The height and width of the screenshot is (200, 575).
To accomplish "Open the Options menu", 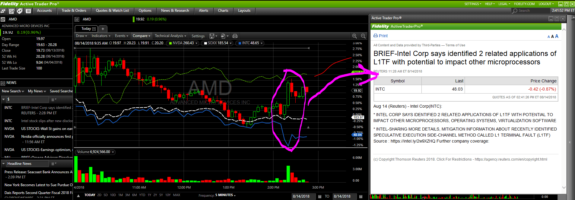I will tap(145, 11).
